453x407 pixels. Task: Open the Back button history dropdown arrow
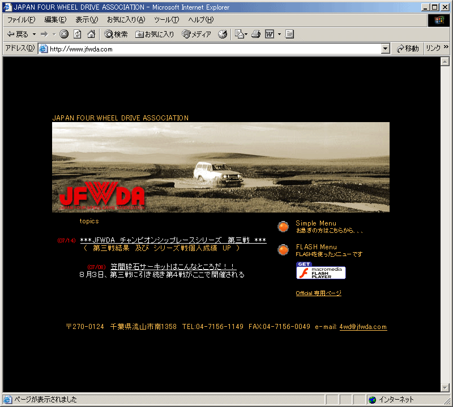click(x=34, y=34)
